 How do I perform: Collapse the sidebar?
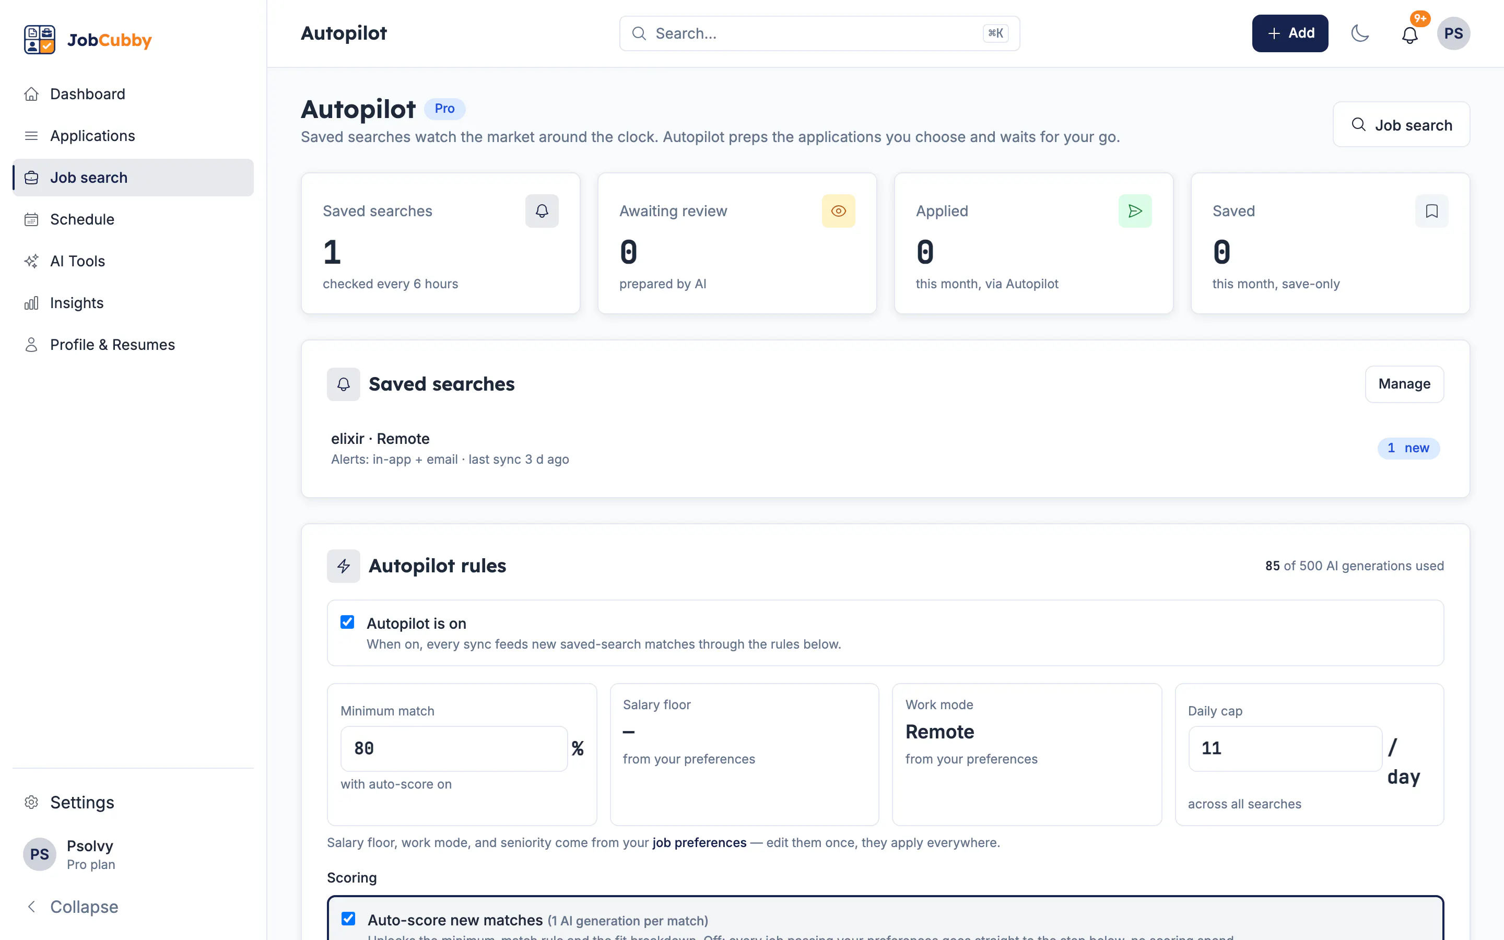(133, 907)
